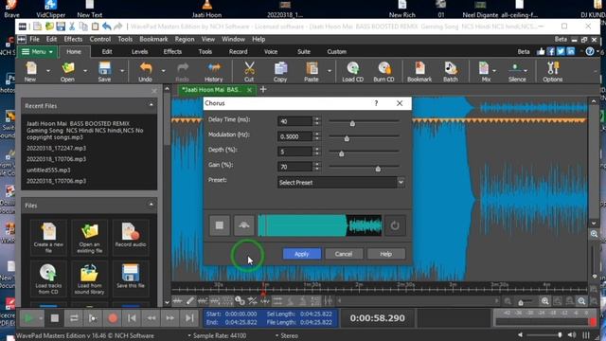
Task: Open the Stereo channel dropdown
Action: click(287, 335)
